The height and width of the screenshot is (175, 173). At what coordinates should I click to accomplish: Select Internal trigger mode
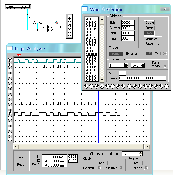pos(116,54)
